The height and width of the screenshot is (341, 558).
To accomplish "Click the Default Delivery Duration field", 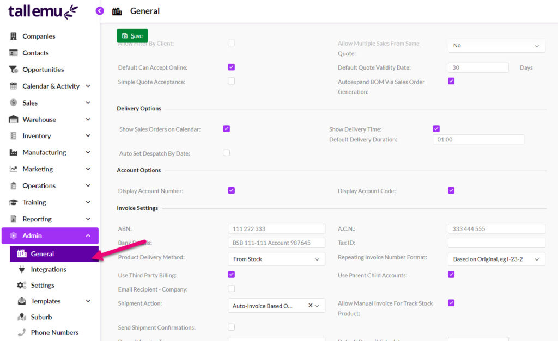I will (x=478, y=140).
